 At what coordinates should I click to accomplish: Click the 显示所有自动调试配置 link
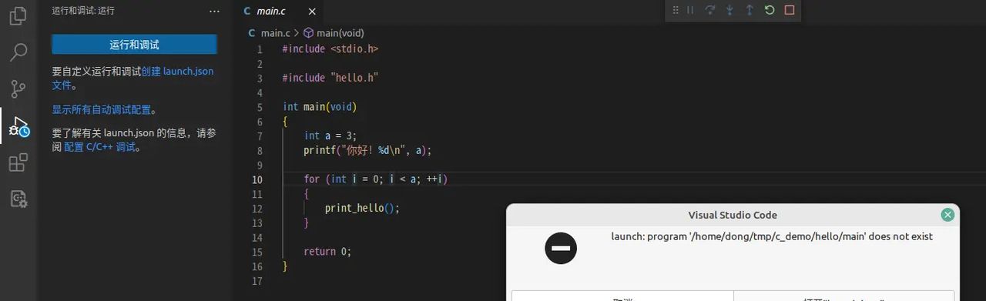point(102,109)
